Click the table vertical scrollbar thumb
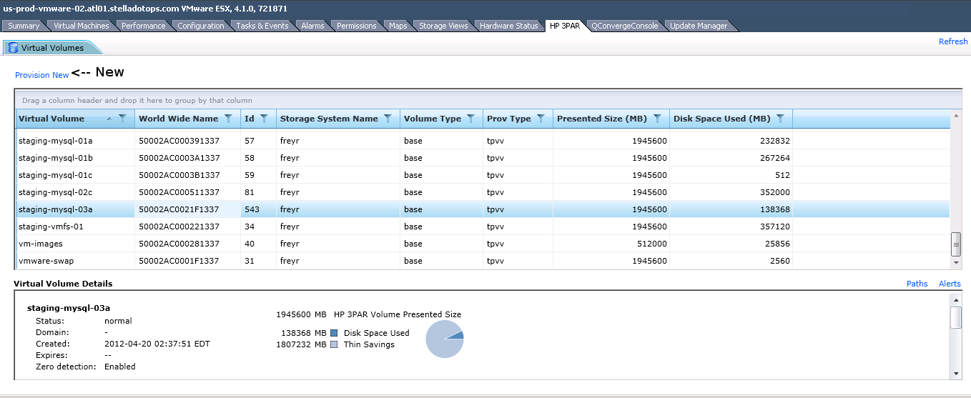This screenshot has width=971, height=398. 956,244
